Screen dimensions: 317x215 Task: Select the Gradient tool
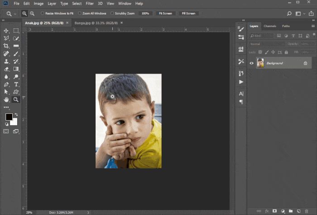[16, 69]
